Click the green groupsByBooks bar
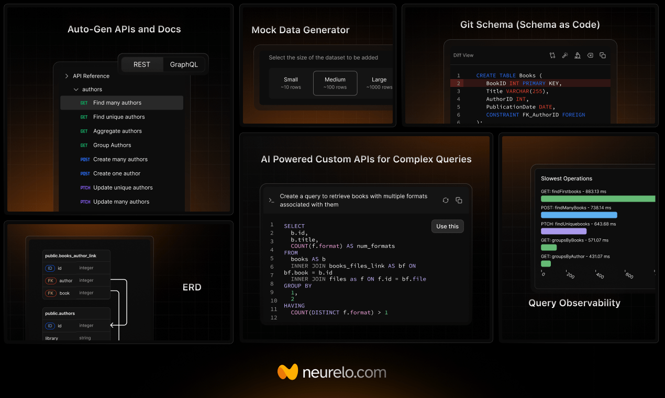Image resolution: width=665 pixels, height=398 pixels. [x=549, y=247]
